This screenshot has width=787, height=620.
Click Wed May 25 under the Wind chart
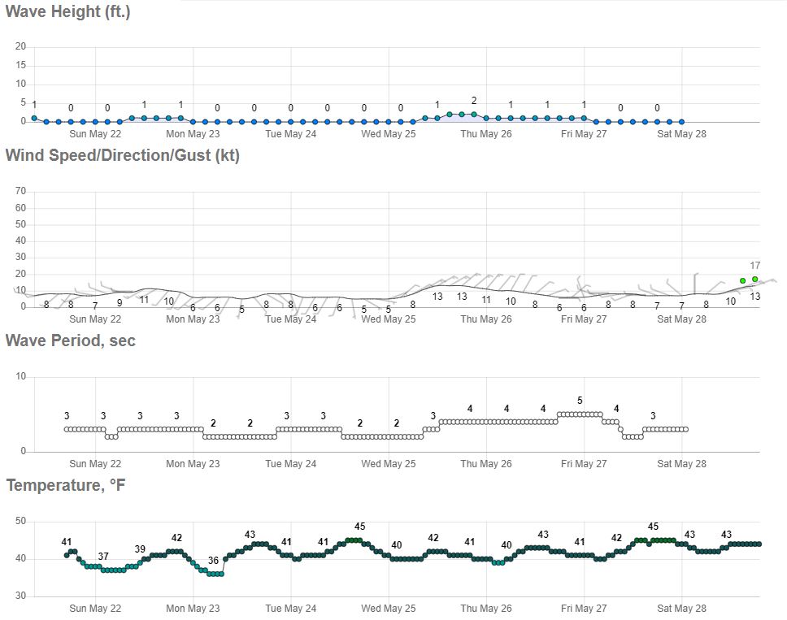pyautogui.click(x=389, y=319)
